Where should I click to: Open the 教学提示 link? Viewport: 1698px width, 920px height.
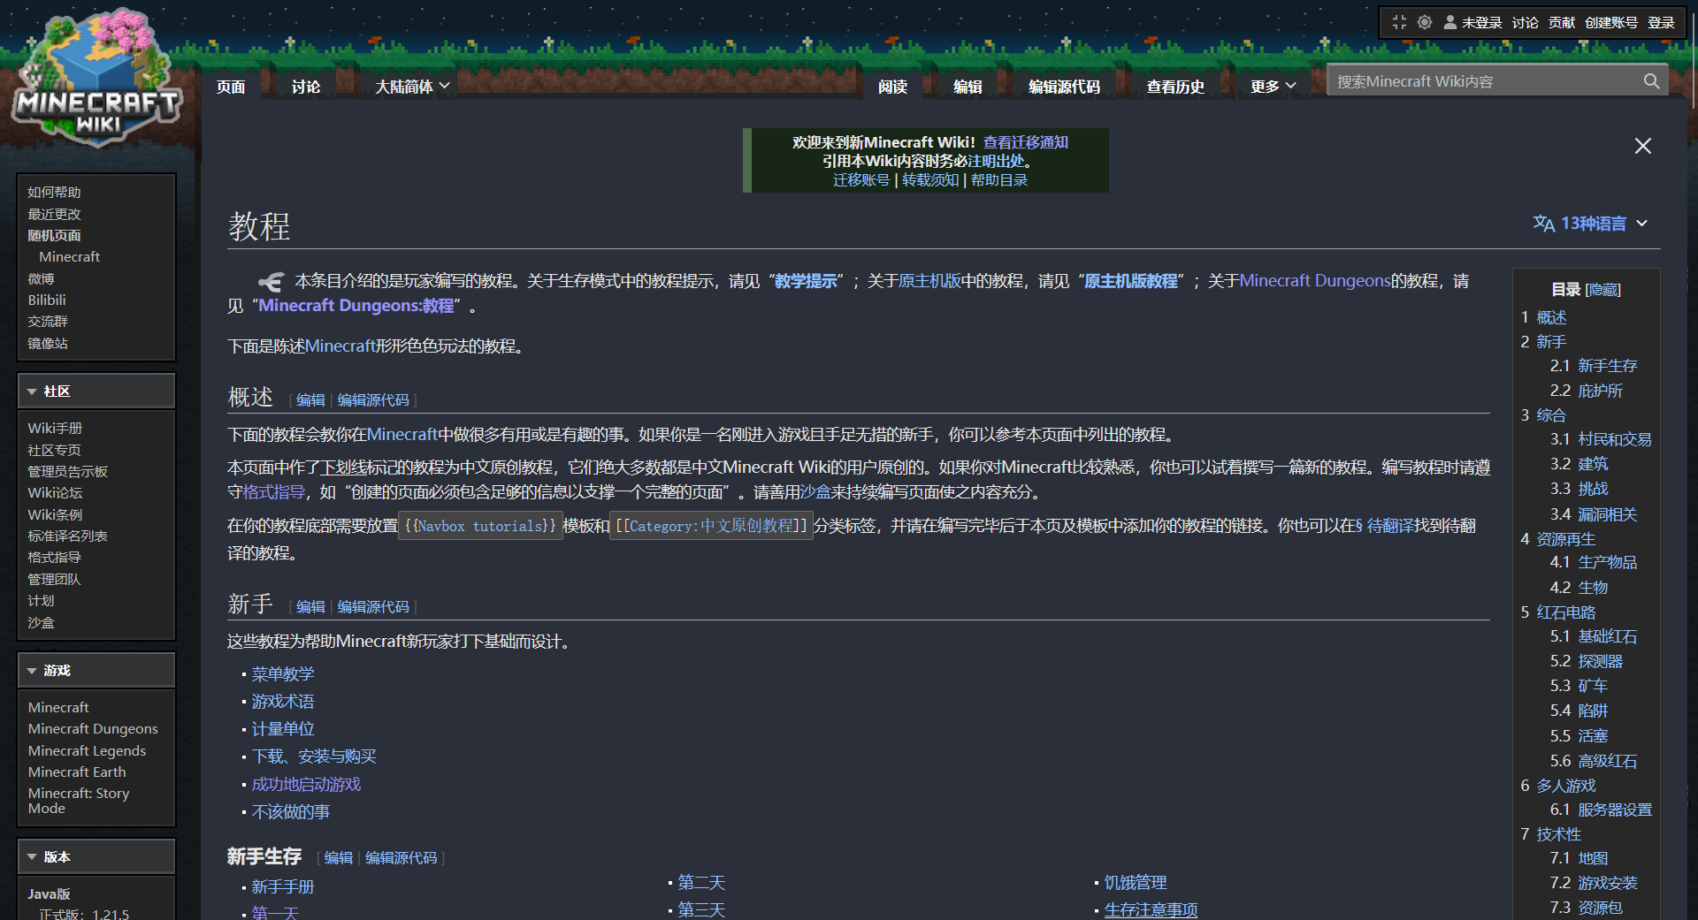[x=806, y=281]
